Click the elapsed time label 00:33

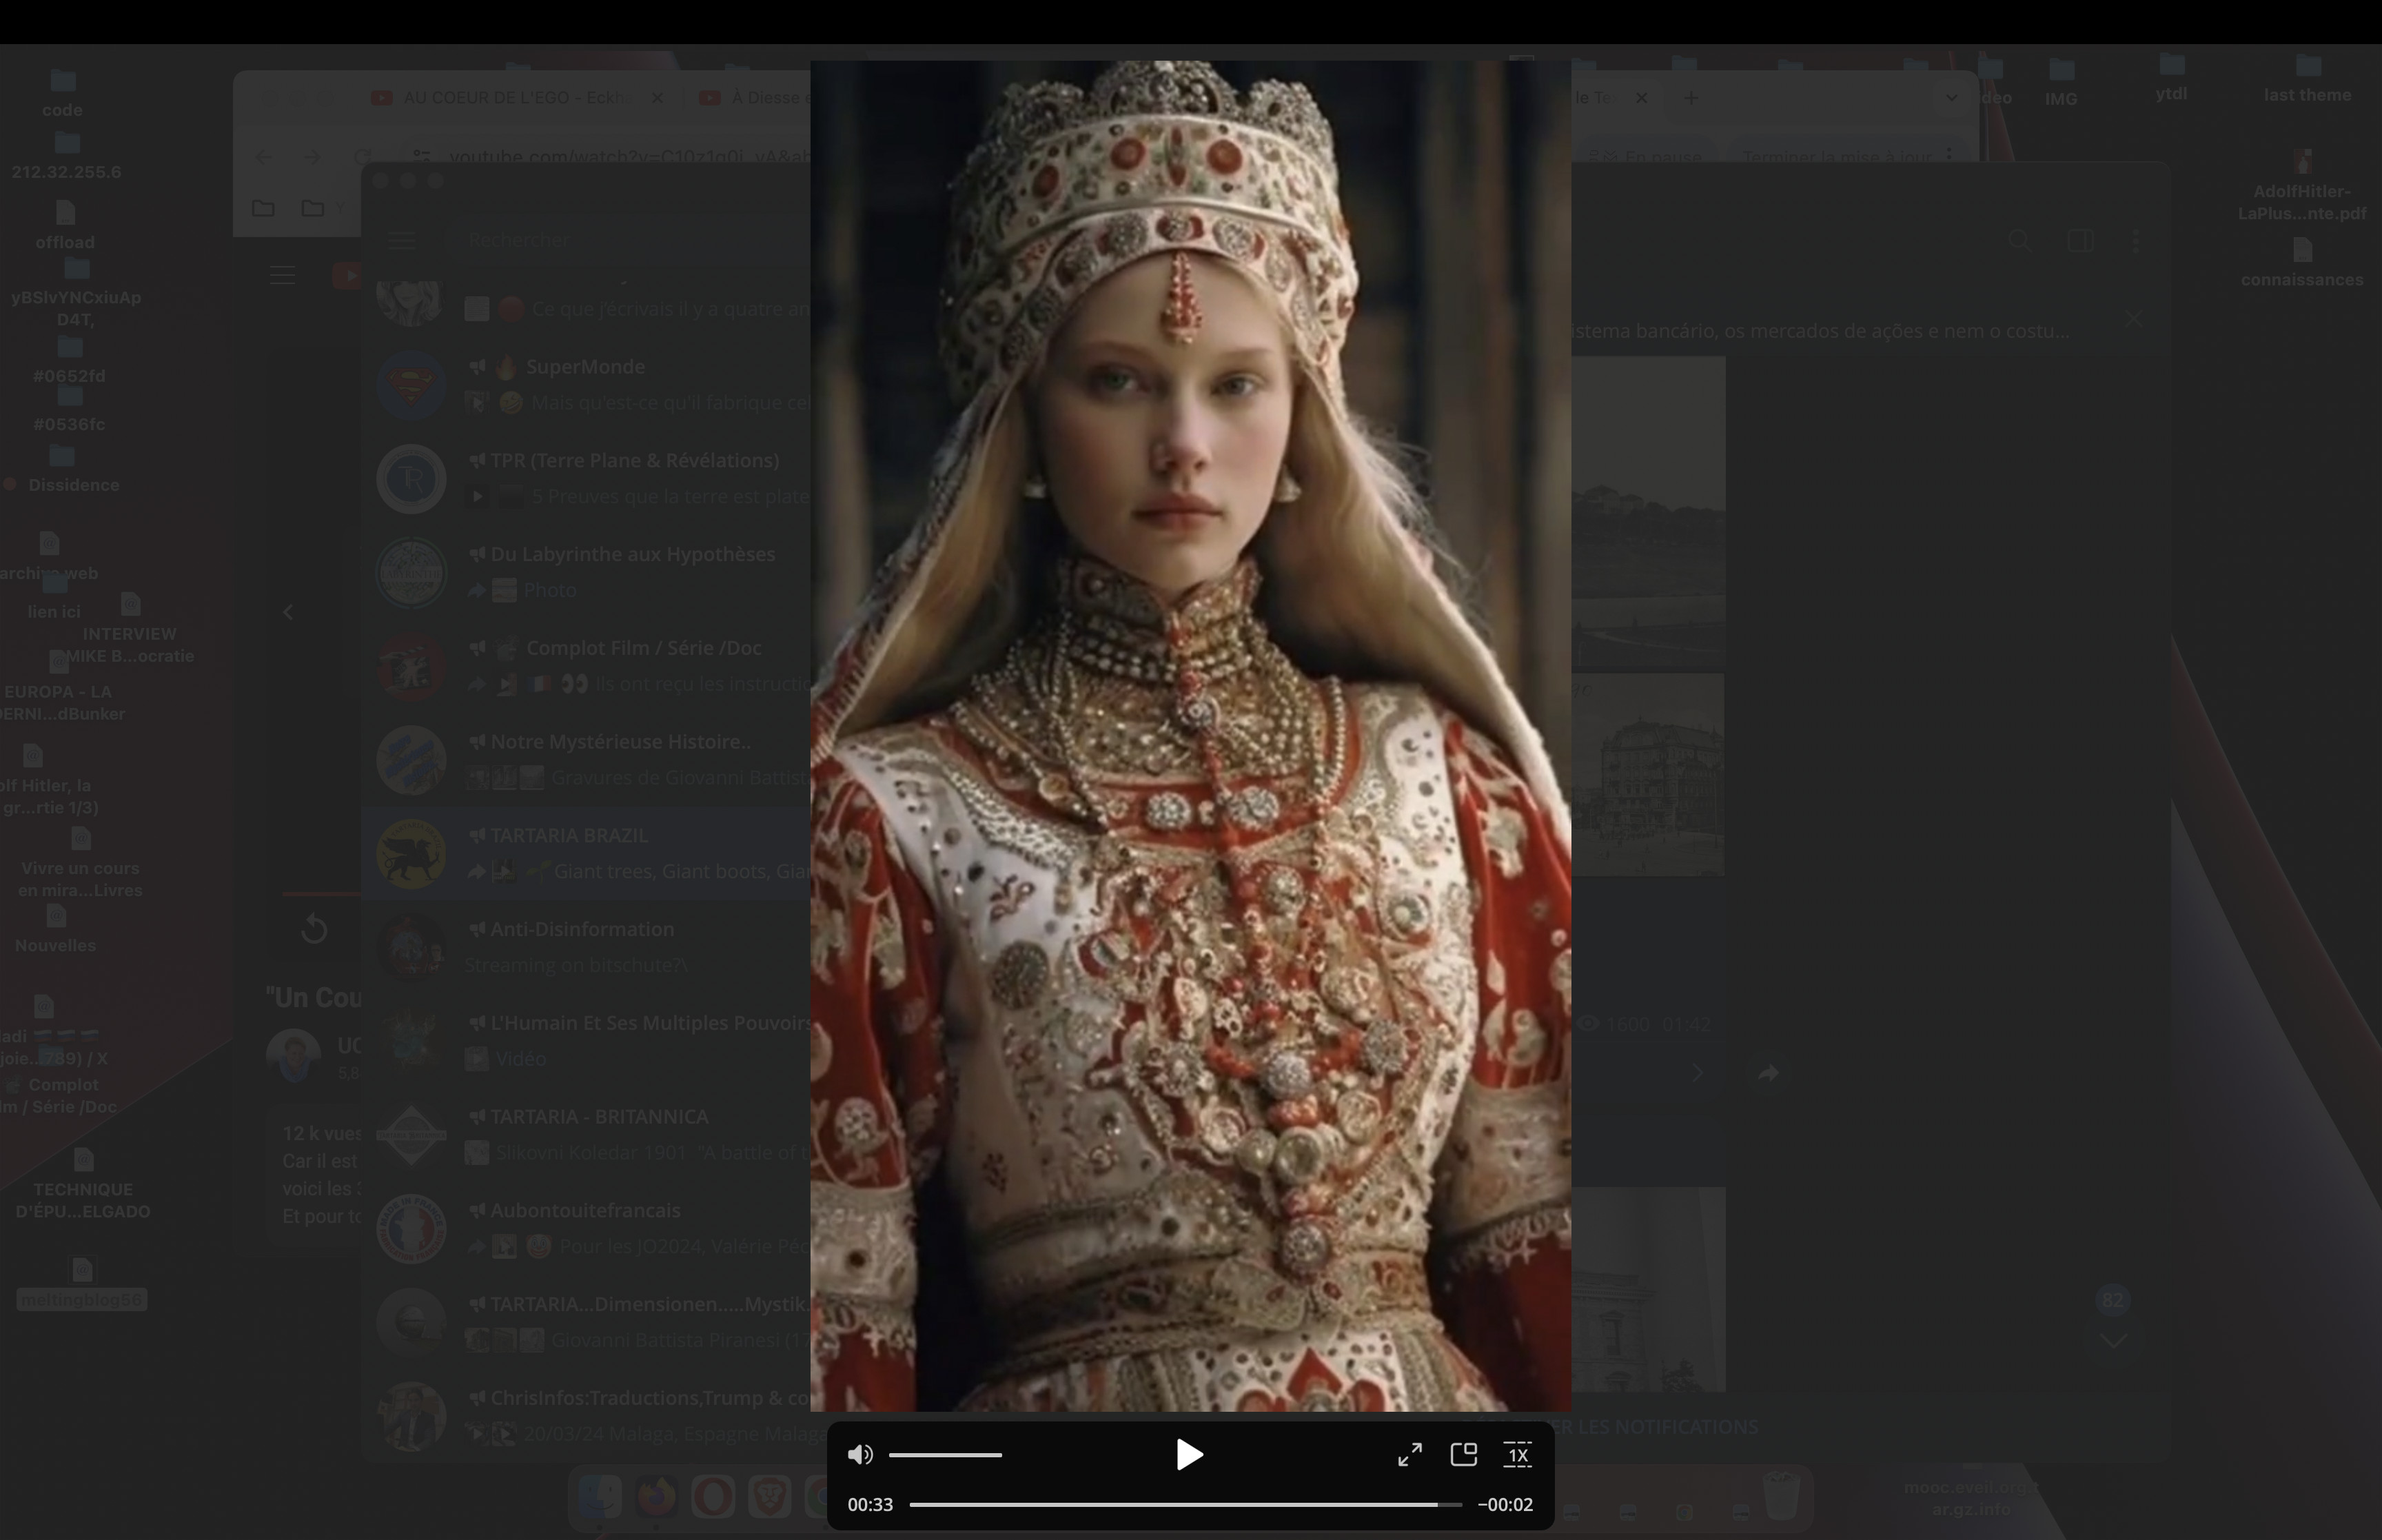[x=870, y=1504]
